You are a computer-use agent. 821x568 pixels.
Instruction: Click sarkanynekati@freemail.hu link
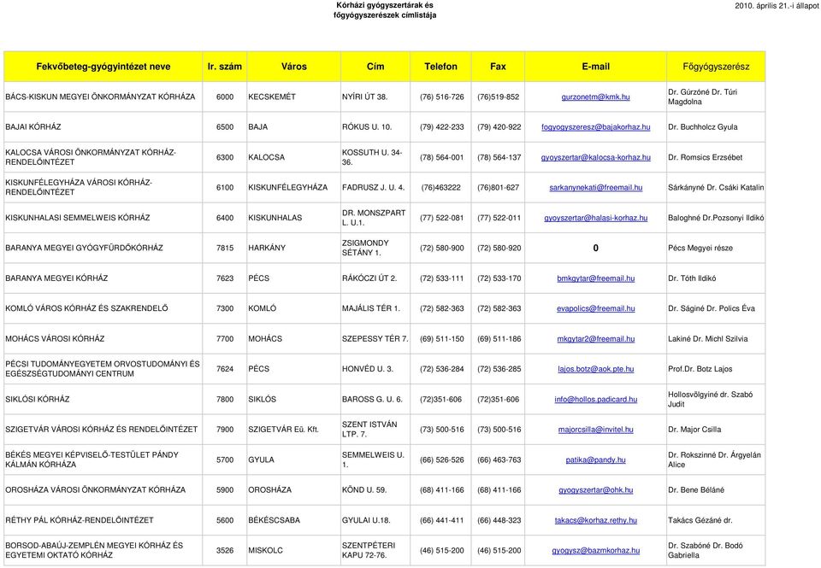coord(595,188)
